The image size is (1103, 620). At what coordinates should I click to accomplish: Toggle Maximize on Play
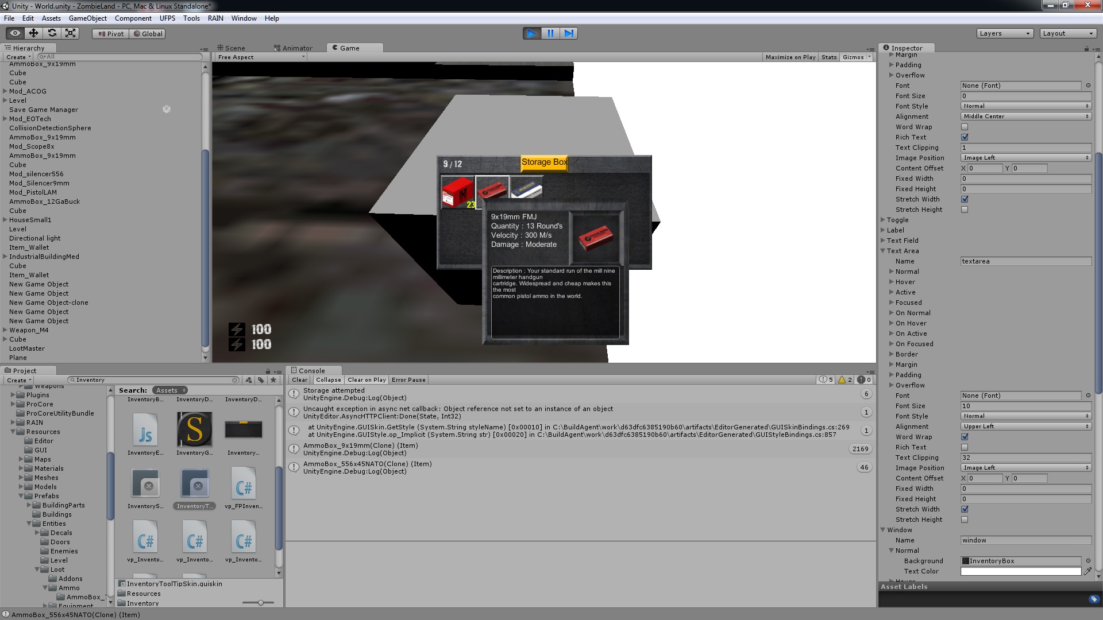click(x=790, y=57)
